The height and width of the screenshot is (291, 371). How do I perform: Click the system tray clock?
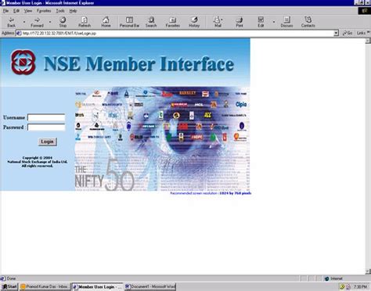tap(361, 287)
